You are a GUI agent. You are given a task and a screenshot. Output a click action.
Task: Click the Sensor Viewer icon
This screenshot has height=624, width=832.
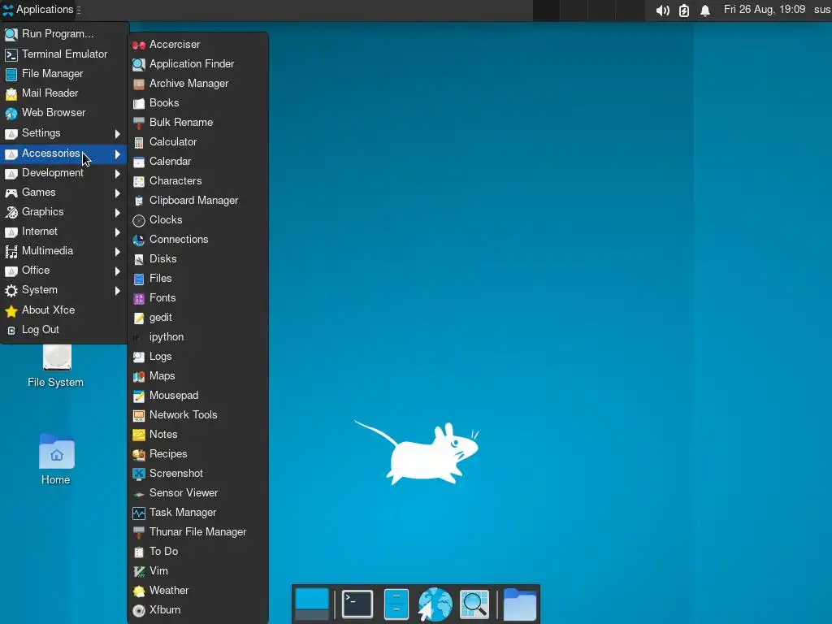(138, 493)
